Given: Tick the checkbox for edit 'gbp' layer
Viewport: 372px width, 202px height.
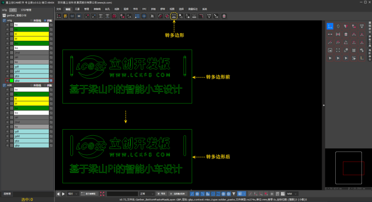Looking at the screenshot, I should [x=7, y=145].
